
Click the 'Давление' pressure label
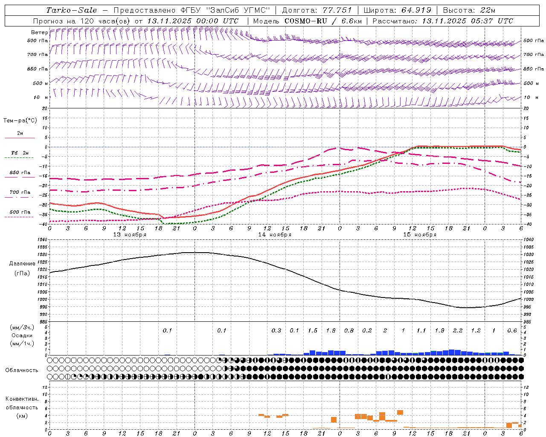point(22,264)
